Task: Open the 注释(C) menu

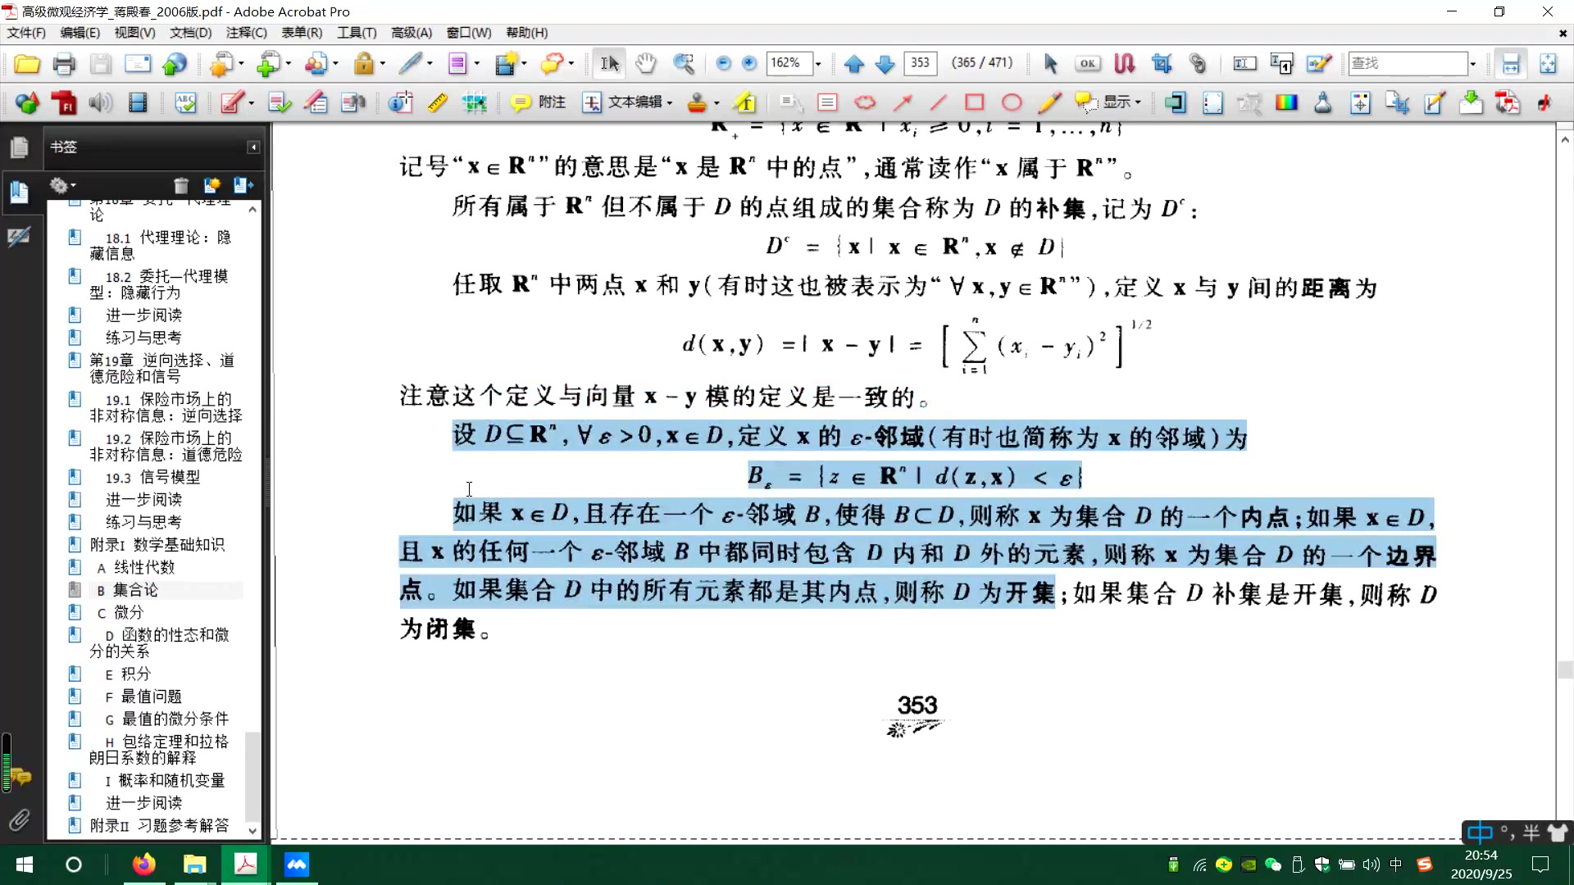Action: point(247,33)
